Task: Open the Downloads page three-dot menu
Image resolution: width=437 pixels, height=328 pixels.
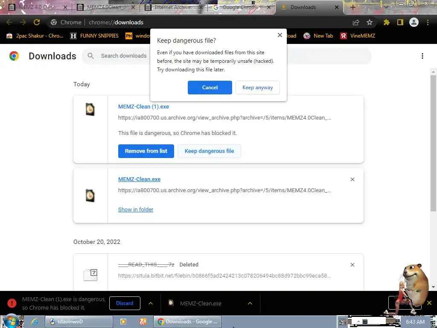Action: click(422, 56)
